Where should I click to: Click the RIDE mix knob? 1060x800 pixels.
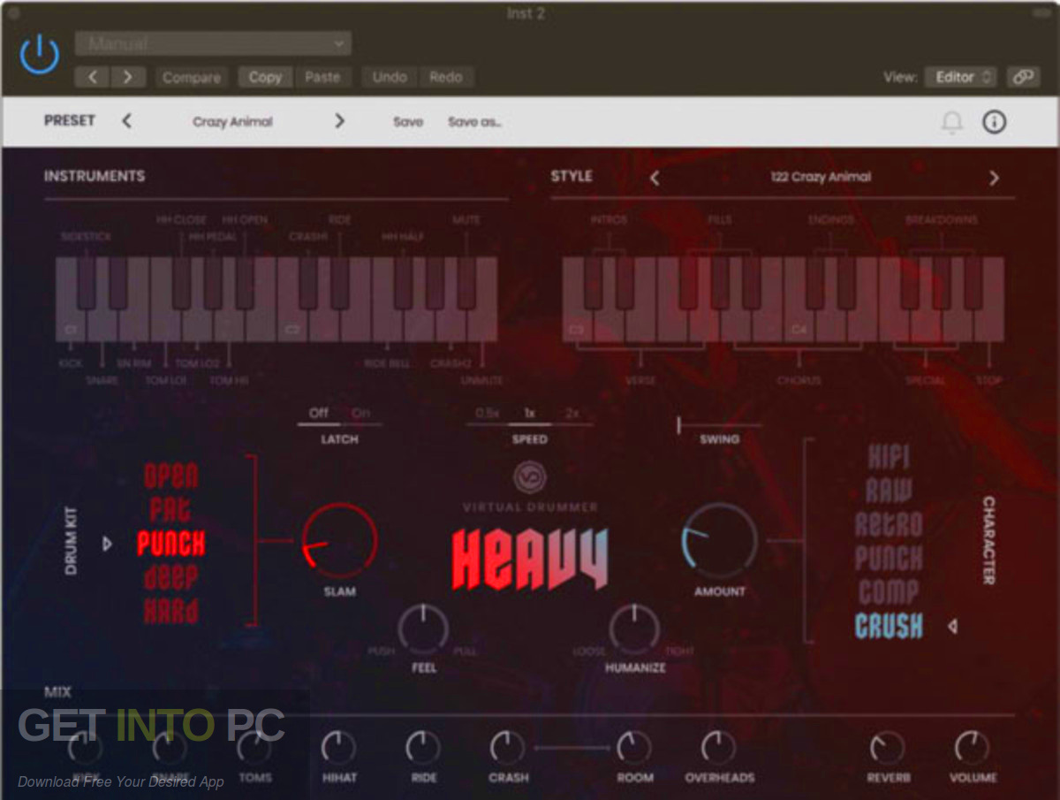[423, 748]
